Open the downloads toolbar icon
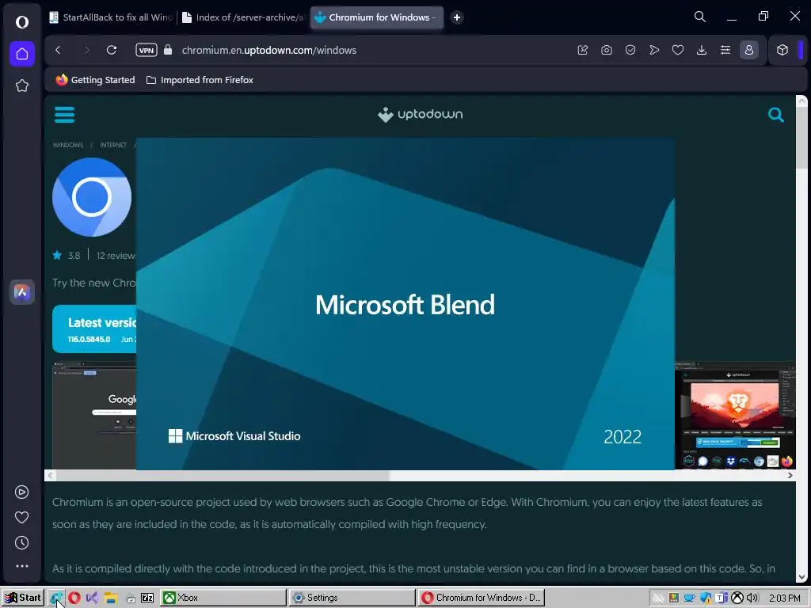The height and width of the screenshot is (608, 811). click(702, 50)
